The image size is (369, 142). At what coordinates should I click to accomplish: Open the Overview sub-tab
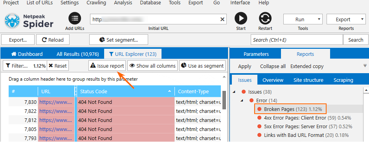click(x=273, y=80)
